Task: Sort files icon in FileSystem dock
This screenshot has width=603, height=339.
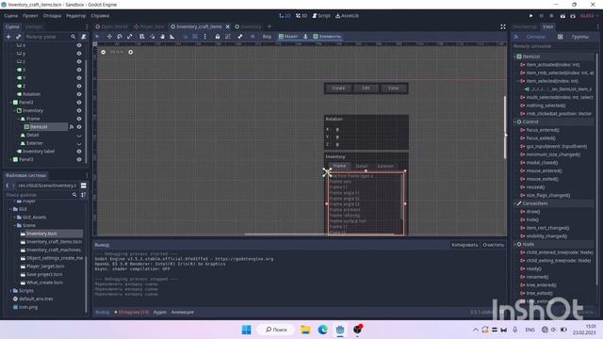Action: point(83,195)
